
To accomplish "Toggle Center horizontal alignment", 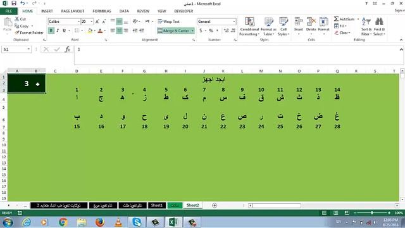I will pos(119,30).
